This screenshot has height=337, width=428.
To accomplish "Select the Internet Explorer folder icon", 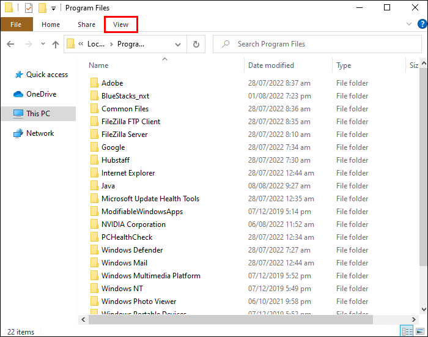I will click(x=94, y=172).
